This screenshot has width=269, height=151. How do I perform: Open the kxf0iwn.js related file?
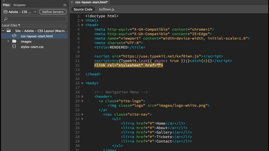[106, 9]
